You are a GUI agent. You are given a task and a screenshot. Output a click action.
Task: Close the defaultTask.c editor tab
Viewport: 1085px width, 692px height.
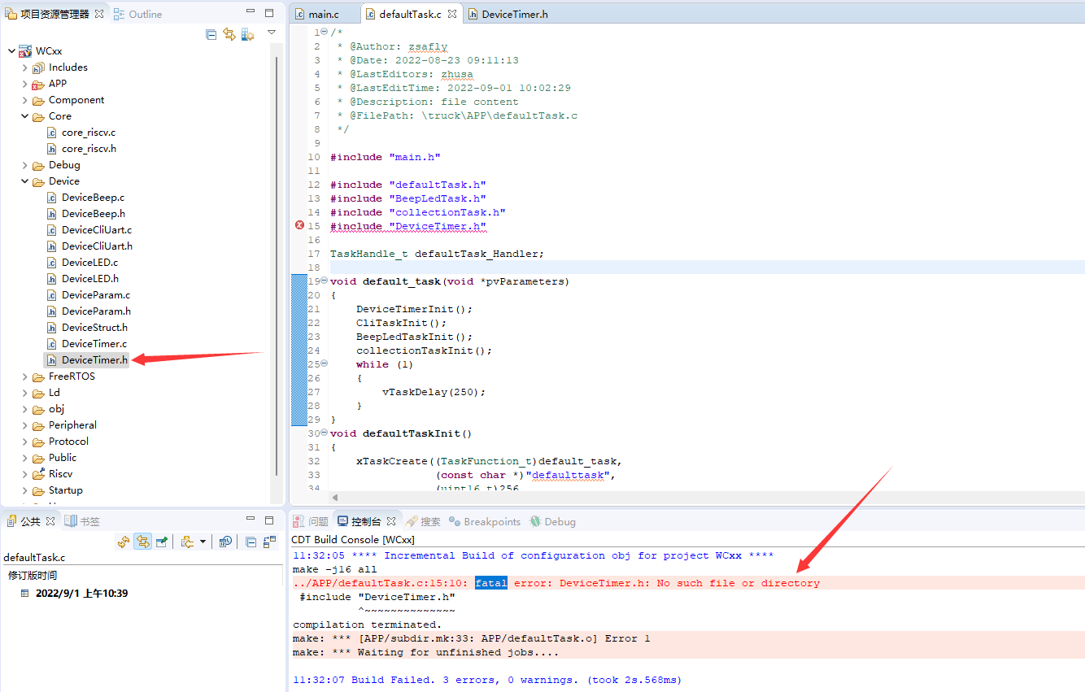[x=452, y=14]
